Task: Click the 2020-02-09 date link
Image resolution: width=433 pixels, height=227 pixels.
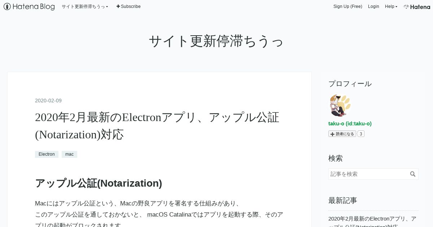Action: (x=48, y=101)
